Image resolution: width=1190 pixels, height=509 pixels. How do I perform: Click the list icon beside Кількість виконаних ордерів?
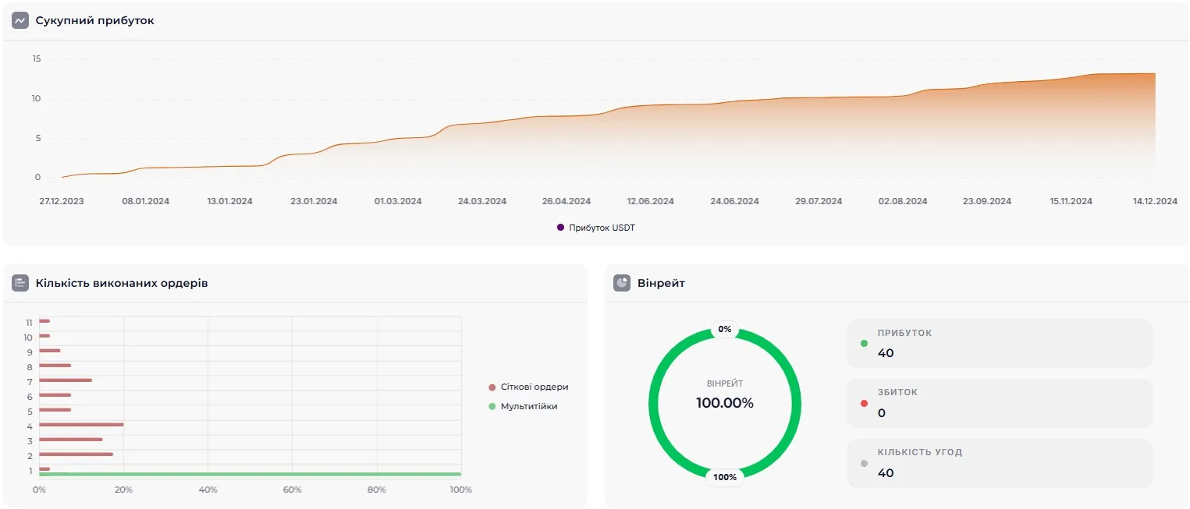click(x=20, y=283)
